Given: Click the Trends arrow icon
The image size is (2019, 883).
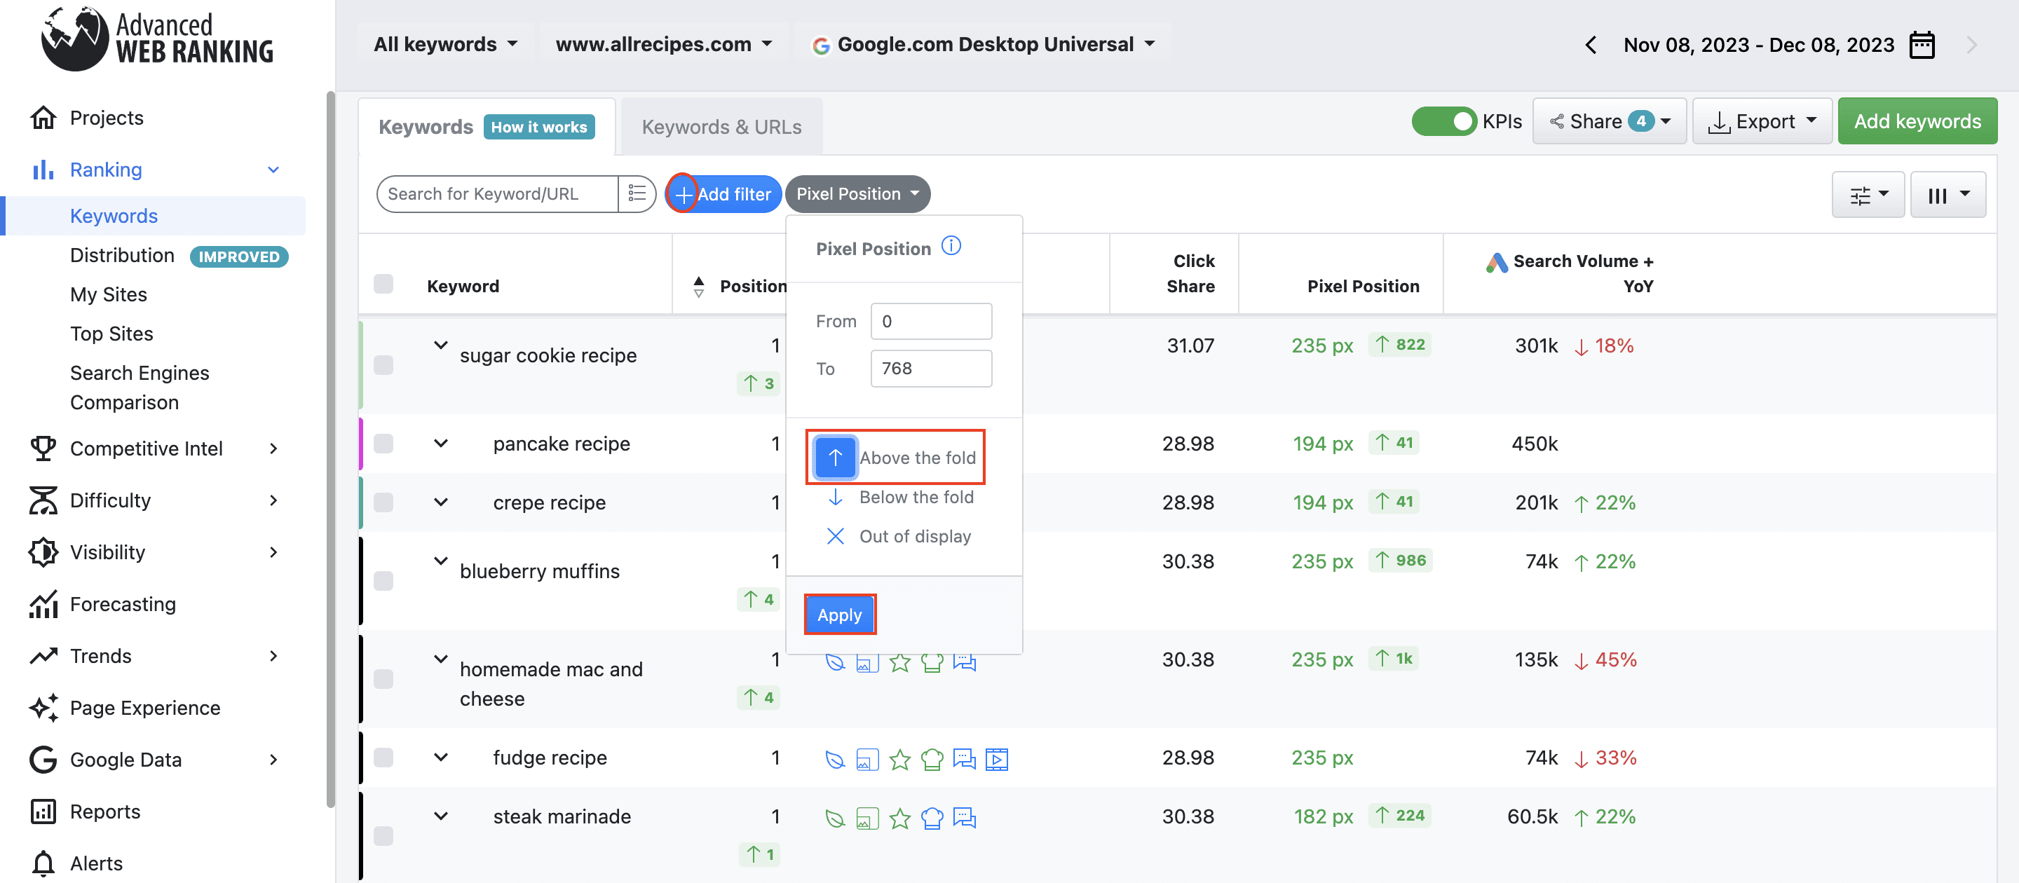Looking at the screenshot, I should [43, 656].
